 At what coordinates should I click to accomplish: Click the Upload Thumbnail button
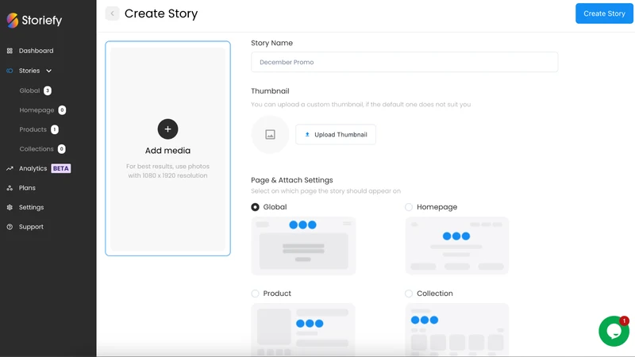[336, 134]
